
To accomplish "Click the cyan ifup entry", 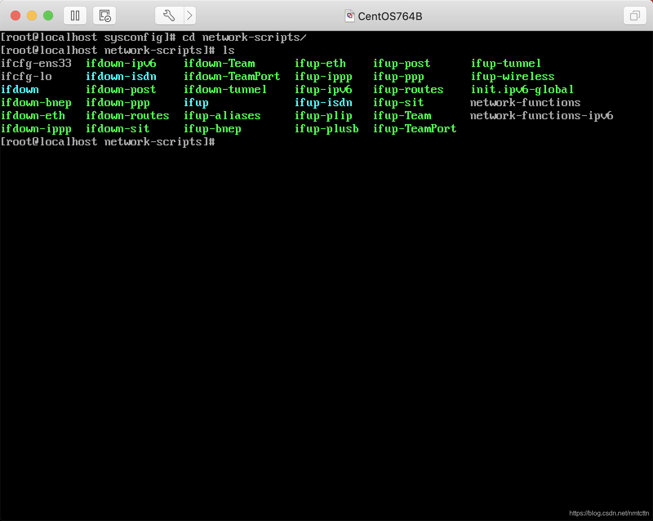I will click(196, 102).
